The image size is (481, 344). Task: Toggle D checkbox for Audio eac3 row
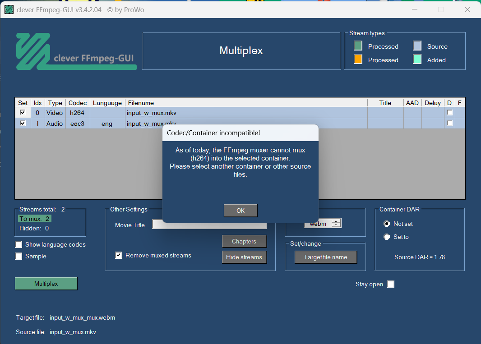(x=450, y=123)
